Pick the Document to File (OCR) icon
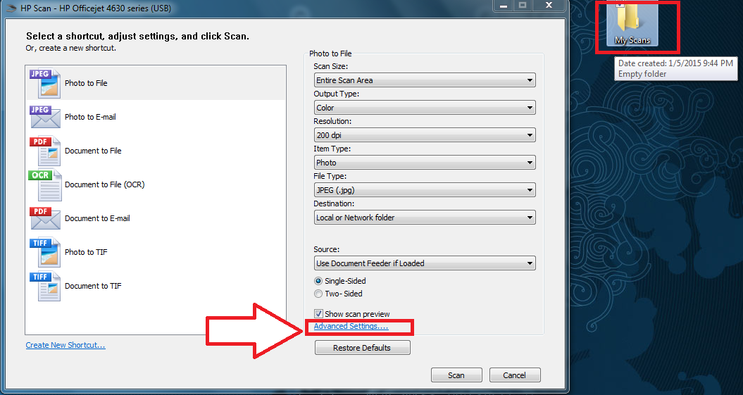This screenshot has width=743, height=395. point(45,184)
